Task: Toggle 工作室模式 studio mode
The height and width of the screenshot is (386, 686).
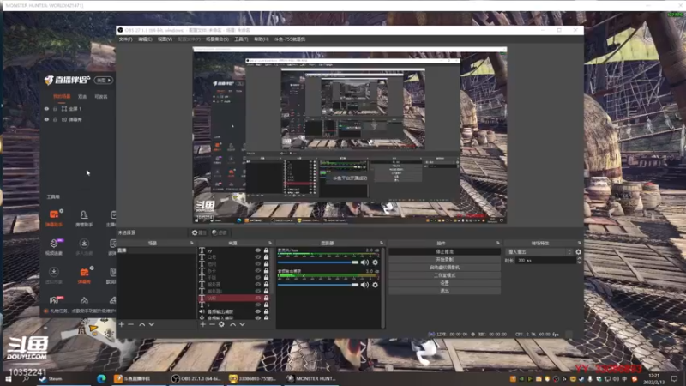Action: 444,275
